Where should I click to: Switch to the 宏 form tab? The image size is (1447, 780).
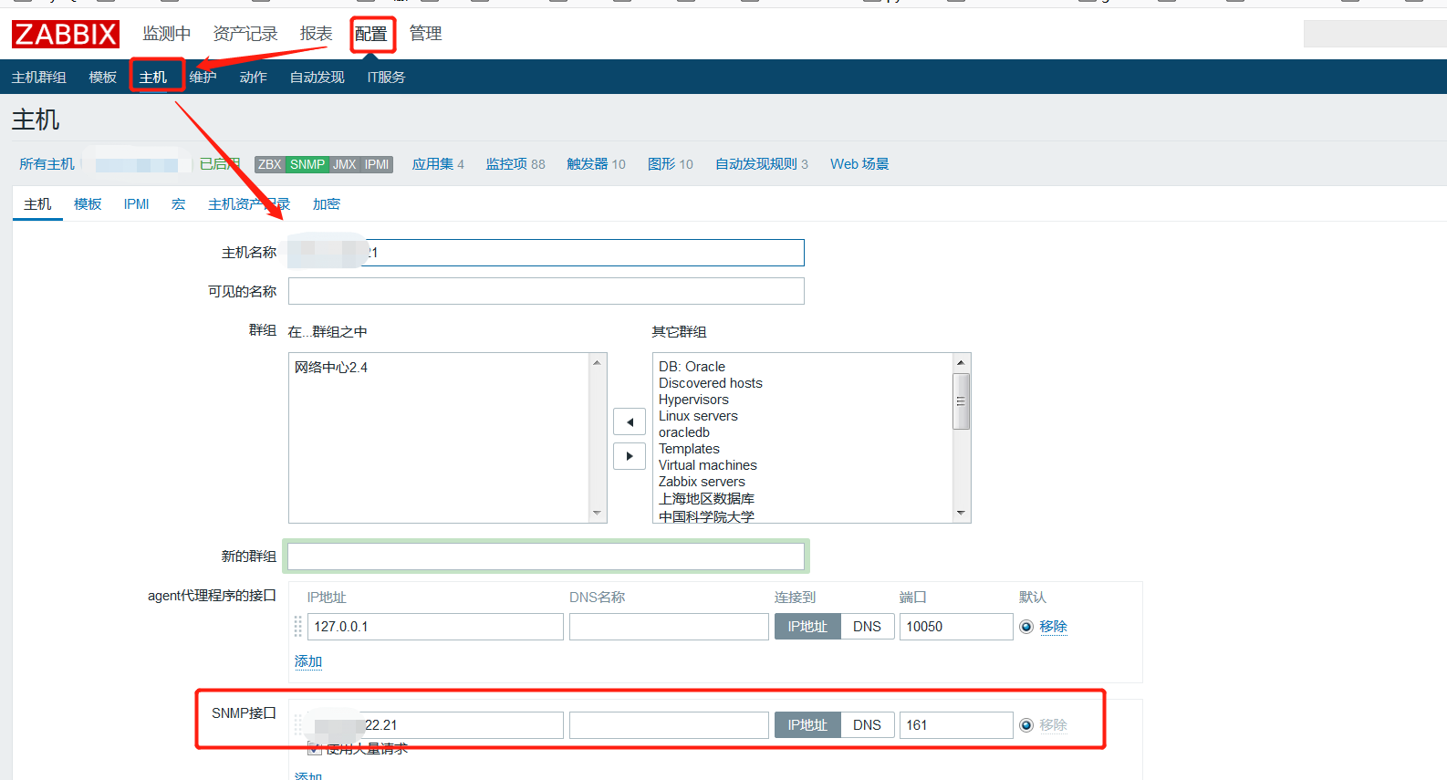click(x=178, y=204)
